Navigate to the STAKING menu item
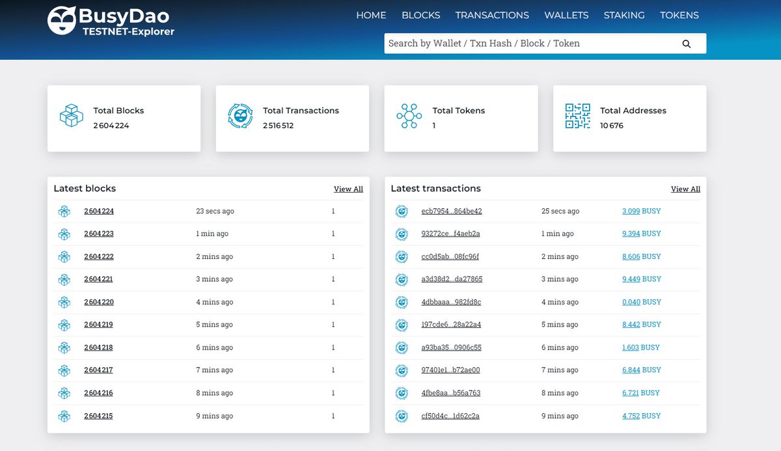The image size is (781, 451). 623,15
